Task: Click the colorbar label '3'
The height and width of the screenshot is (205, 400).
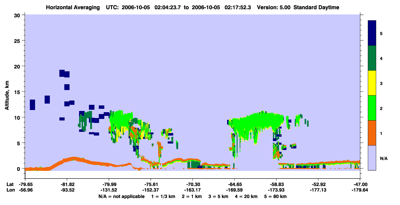Action: coord(381,84)
